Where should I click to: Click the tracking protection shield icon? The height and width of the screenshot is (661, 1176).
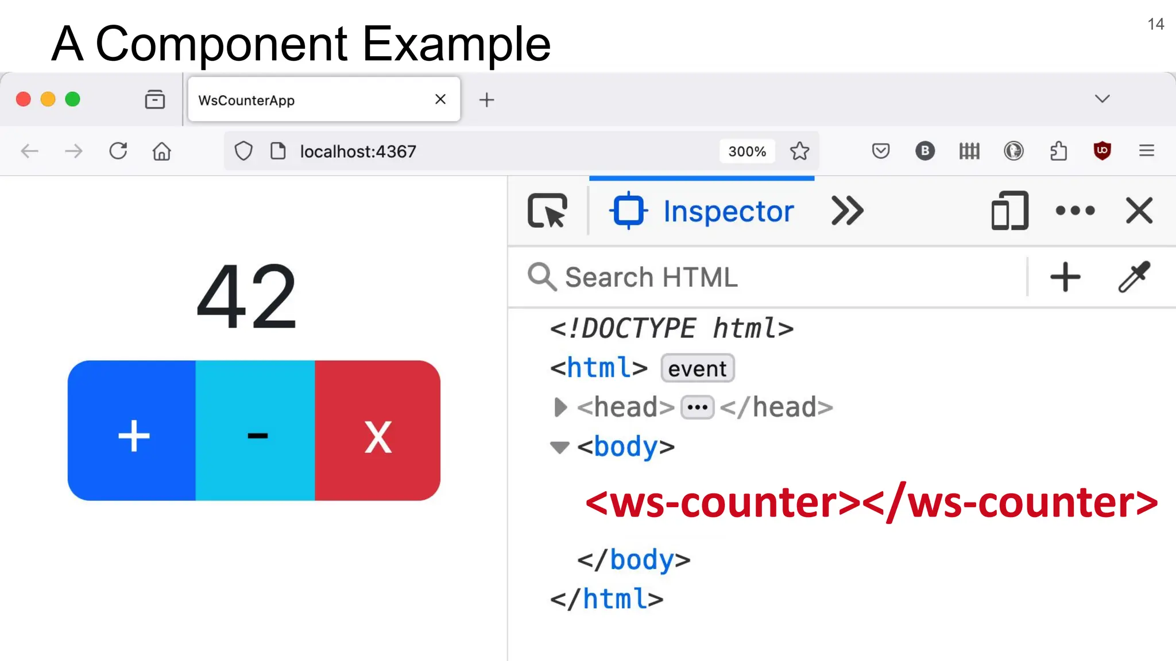[243, 151]
